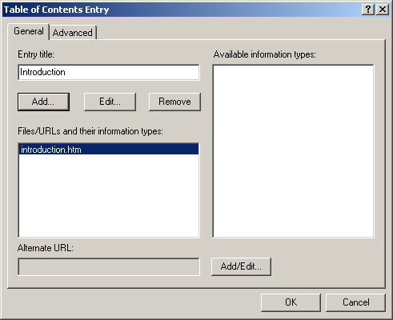The height and width of the screenshot is (320, 393).
Task: Click the Add... button
Action: click(43, 102)
